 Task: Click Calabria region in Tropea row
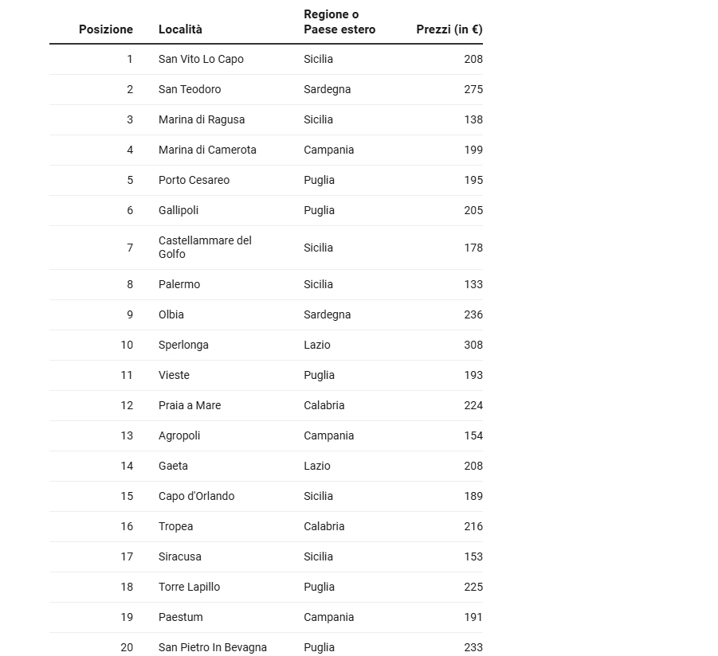[324, 526]
